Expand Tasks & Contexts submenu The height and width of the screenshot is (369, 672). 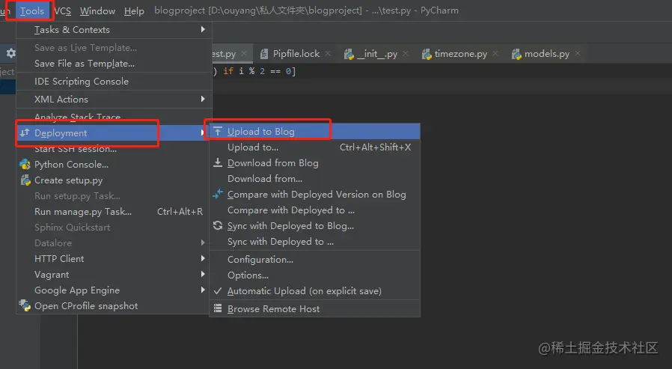click(114, 30)
